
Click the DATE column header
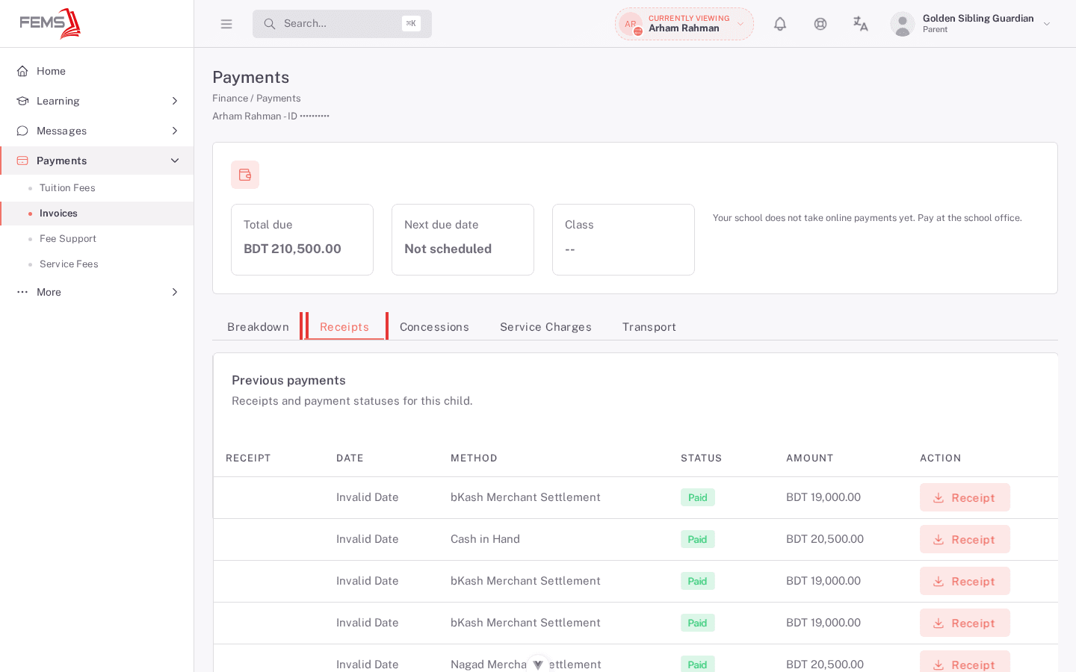pyautogui.click(x=350, y=458)
